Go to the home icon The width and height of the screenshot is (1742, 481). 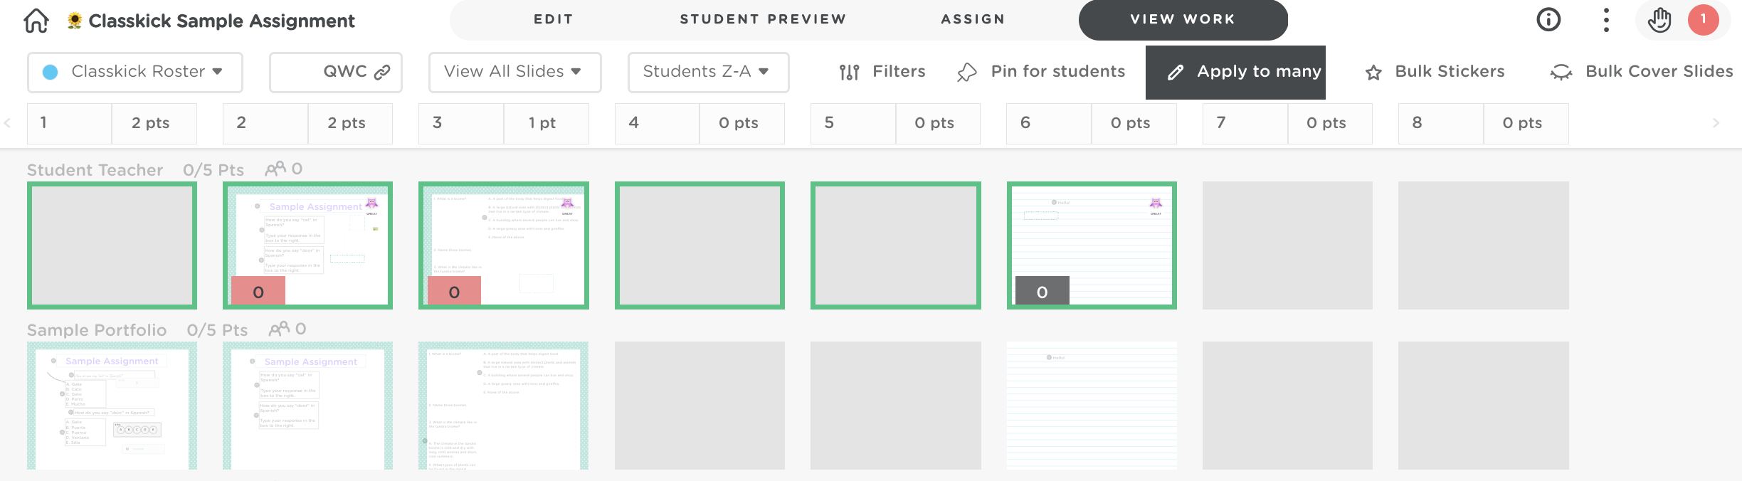36,21
